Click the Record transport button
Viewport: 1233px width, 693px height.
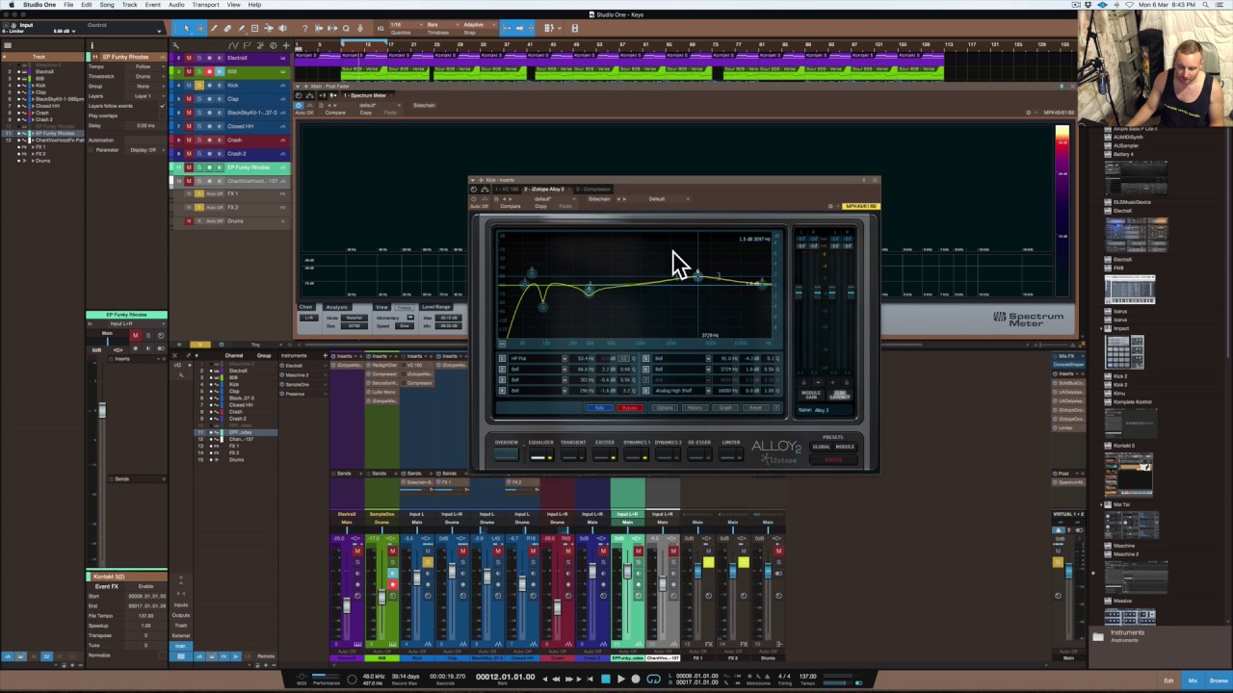636,679
